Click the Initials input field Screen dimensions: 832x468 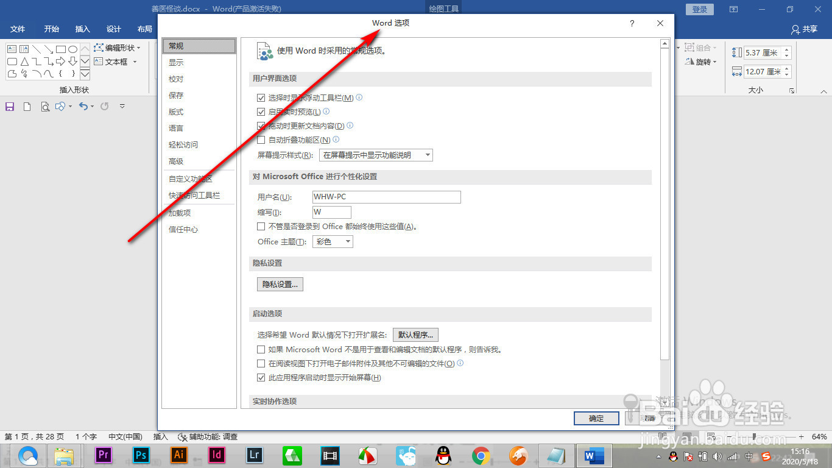click(x=331, y=212)
